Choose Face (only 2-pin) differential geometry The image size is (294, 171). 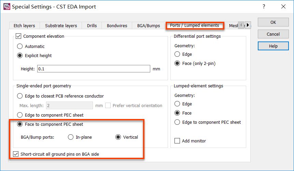(177, 63)
